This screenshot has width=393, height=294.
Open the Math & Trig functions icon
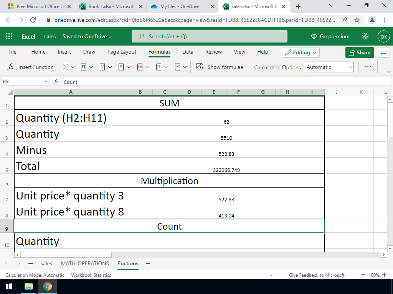(x=178, y=67)
